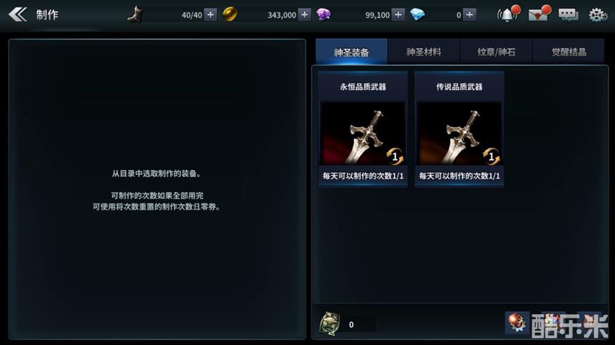Open the mail envelope icon

(x=539, y=14)
